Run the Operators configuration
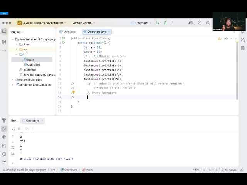The image size is (247, 185). coord(158,23)
